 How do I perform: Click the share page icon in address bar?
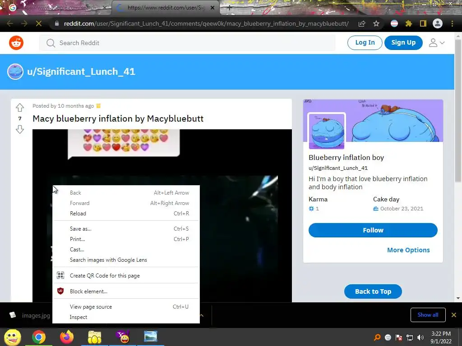click(x=362, y=23)
